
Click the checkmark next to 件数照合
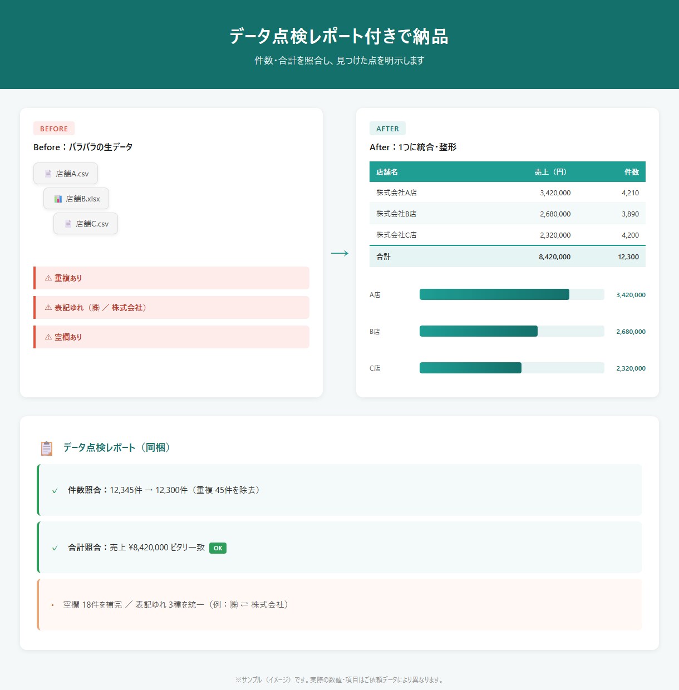tap(55, 491)
